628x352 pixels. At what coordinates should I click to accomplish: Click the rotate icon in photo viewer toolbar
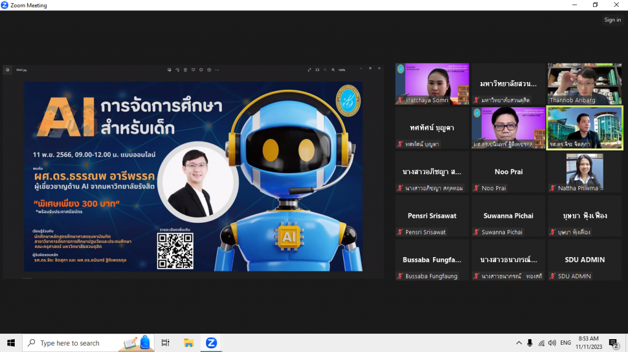tap(177, 70)
